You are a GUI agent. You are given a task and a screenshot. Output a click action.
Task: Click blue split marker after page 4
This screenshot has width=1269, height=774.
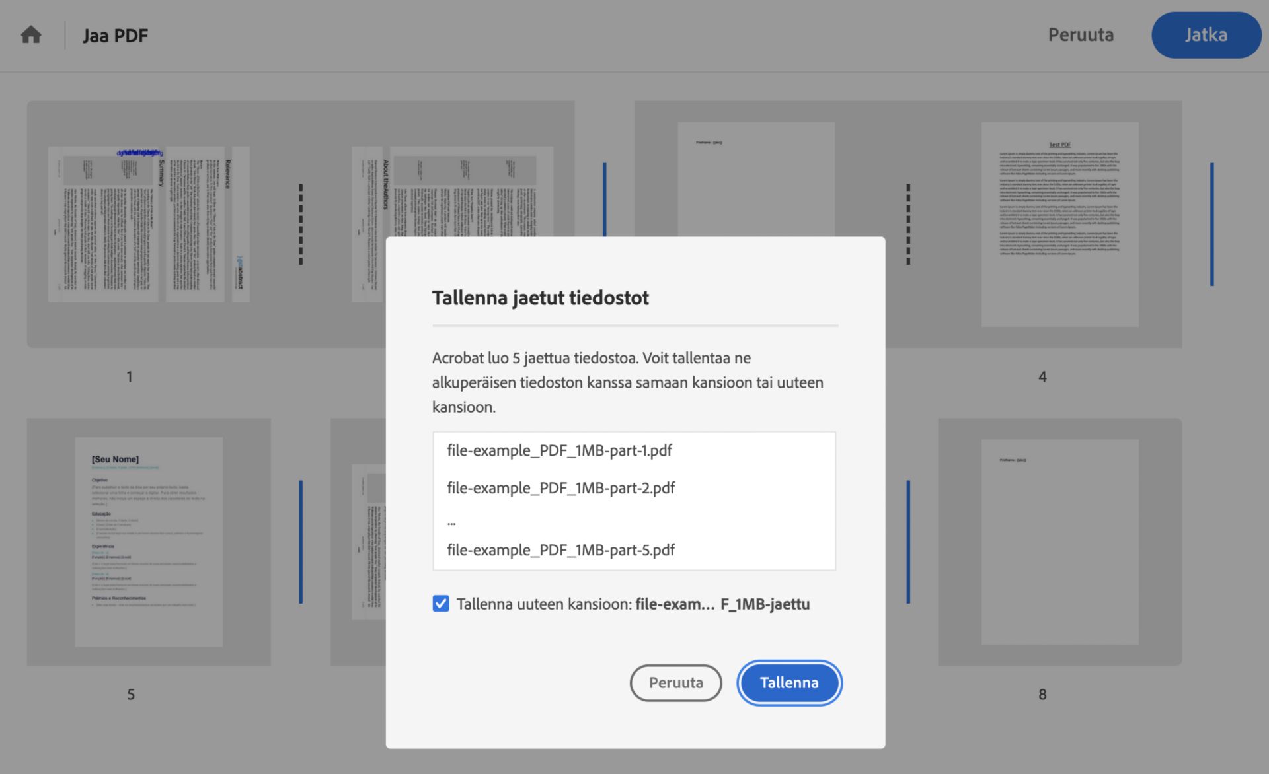tap(1212, 225)
